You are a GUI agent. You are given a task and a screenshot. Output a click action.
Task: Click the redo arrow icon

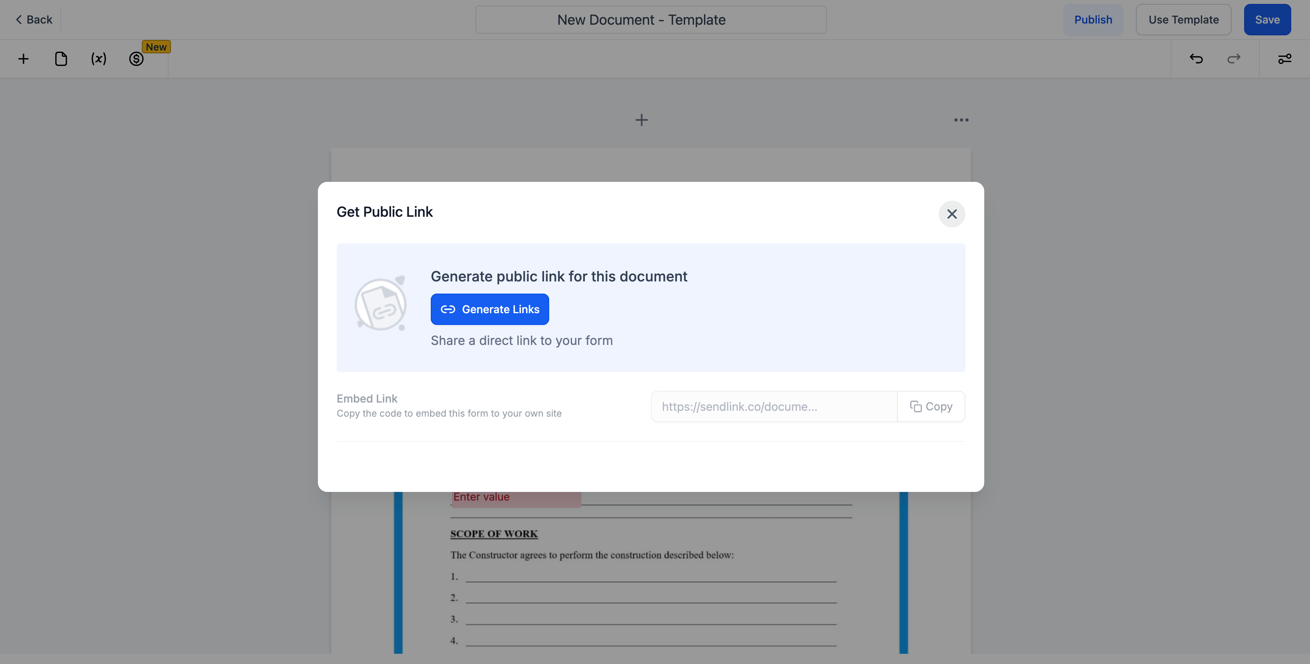(1234, 59)
